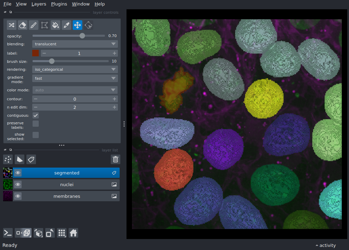
Task: Choose the fill bucket tool
Action: point(56,25)
